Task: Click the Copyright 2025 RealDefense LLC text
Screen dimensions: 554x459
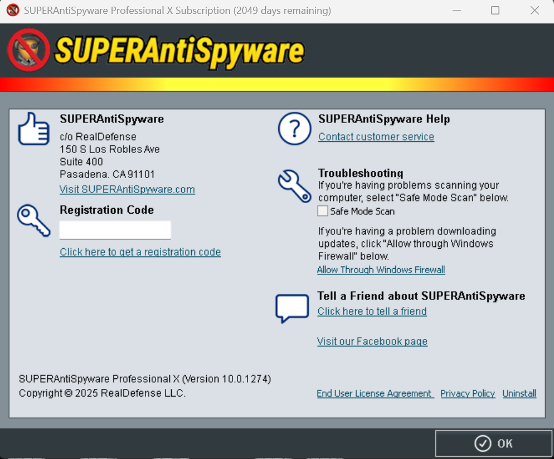Action: click(x=102, y=393)
